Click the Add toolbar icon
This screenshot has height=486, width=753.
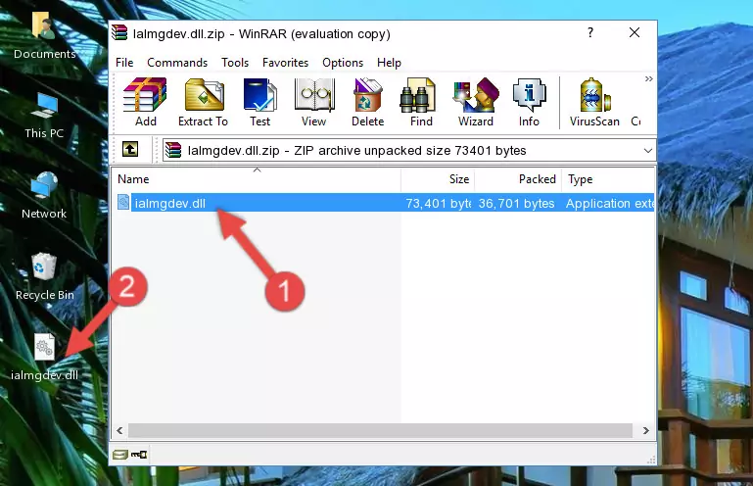pos(145,102)
